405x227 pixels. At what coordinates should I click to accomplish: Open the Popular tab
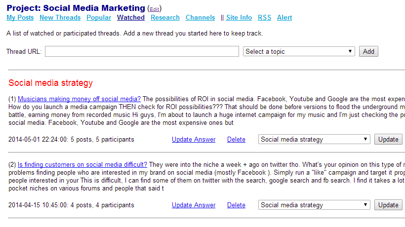[x=99, y=18]
